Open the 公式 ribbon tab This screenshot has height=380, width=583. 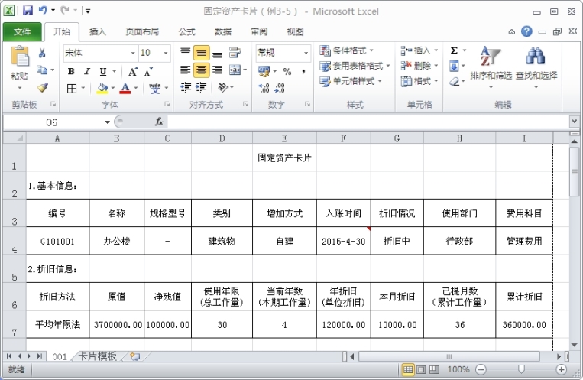click(x=186, y=31)
